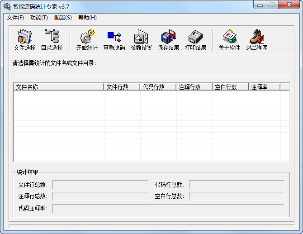Minimize the 智能源码统计专家 window
The width and height of the screenshot is (303, 234).
(x=260, y=5)
